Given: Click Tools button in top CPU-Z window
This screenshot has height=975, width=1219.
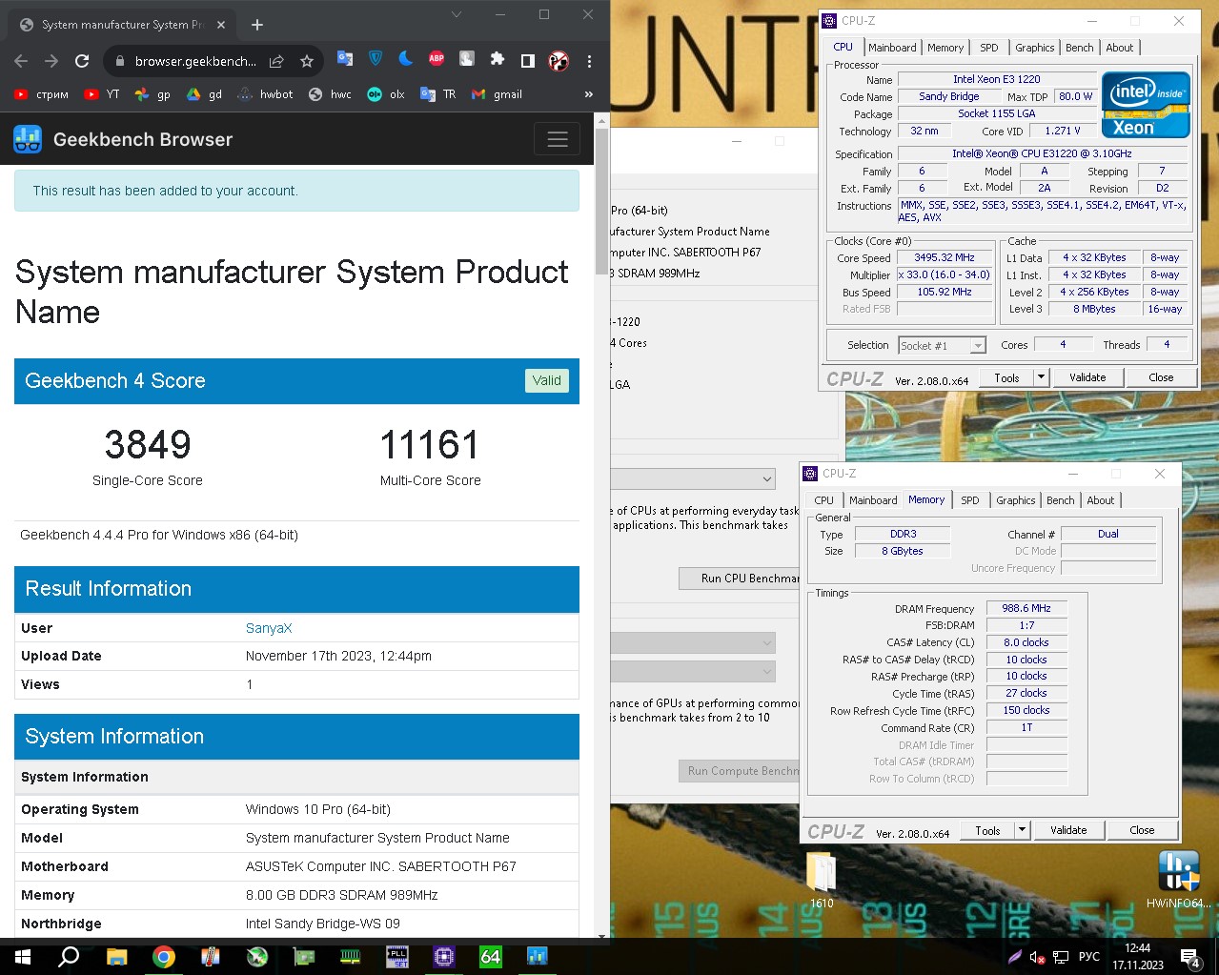Looking at the screenshot, I should point(1006,377).
